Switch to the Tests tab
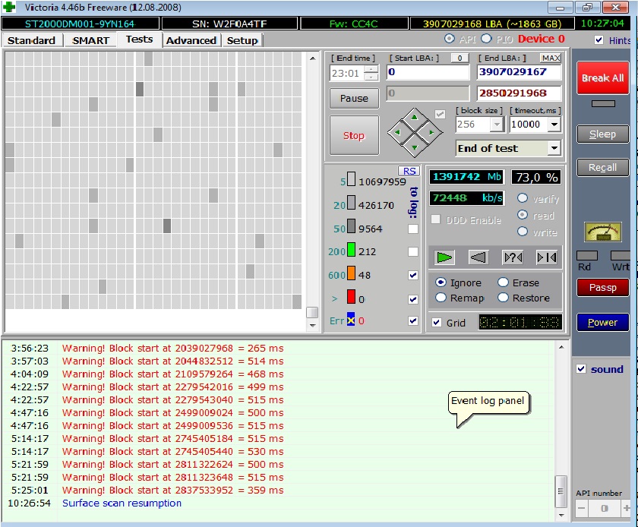Image resolution: width=638 pixels, height=527 pixels. tap(139, 39)
